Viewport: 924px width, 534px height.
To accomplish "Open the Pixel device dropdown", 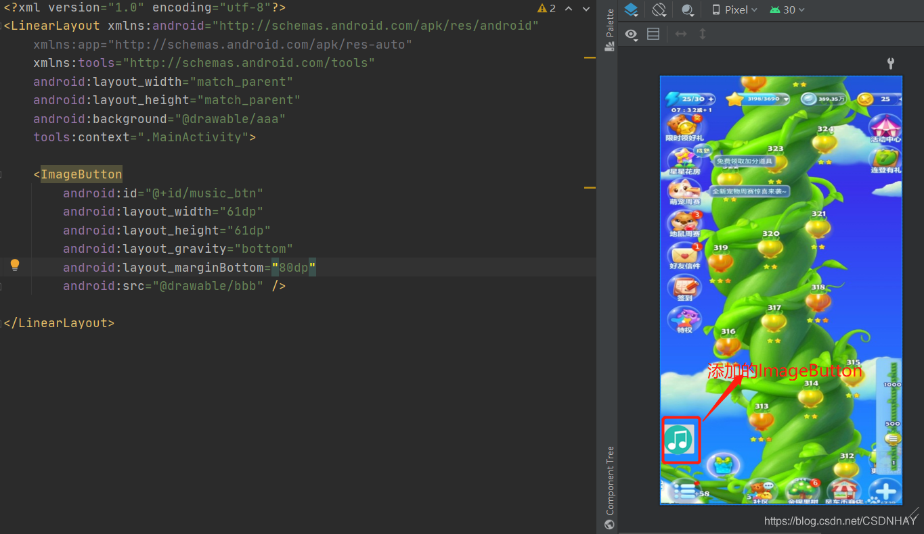I will tap(734, 10).
